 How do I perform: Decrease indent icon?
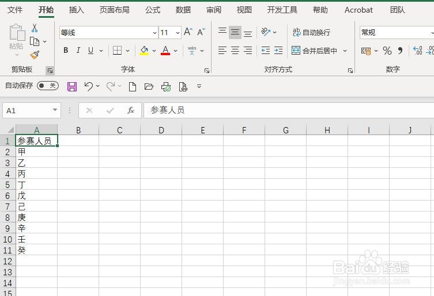(266, 50)
